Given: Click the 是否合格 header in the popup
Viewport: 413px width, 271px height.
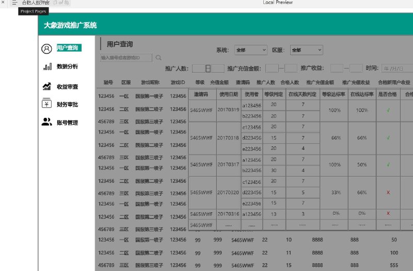Looking at the screenshot, I should pos(388,94).
